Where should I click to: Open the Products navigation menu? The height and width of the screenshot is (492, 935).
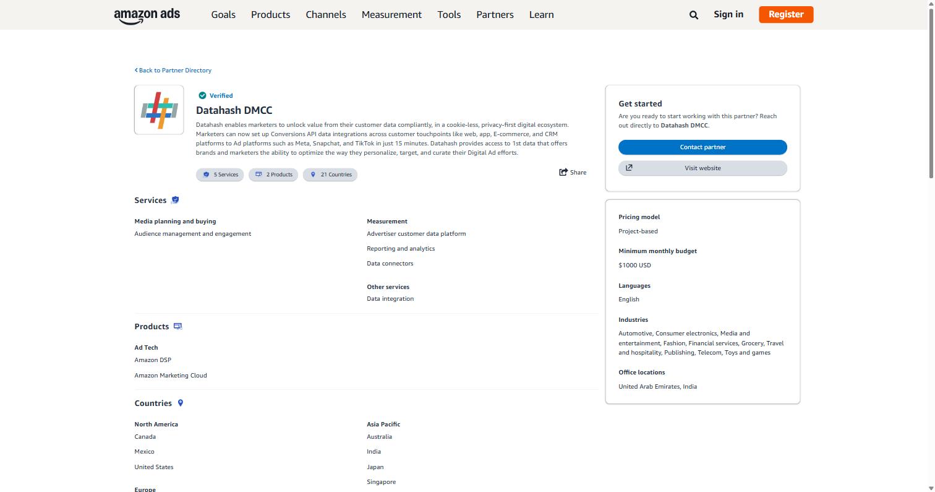pos(270,14)
